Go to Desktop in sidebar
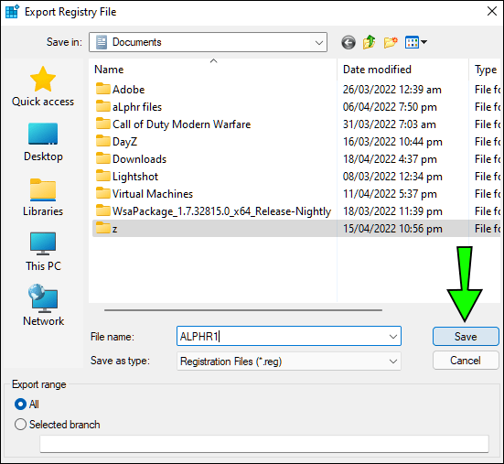504x464 pixels. click(43, 142)
